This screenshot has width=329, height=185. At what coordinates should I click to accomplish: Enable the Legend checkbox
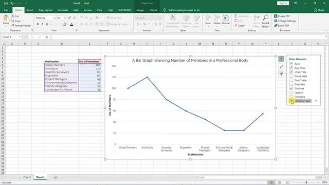tap(291, 92)
